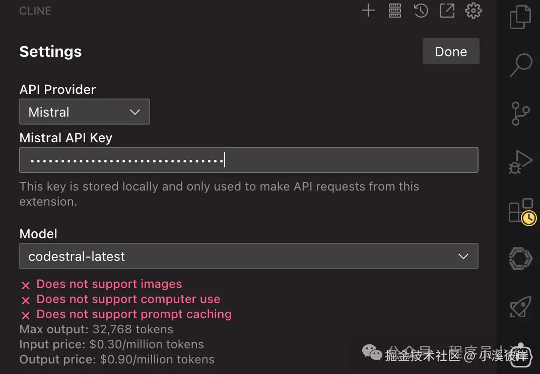Open the Extensions icon with clock badge
The width and height of the screenshot is (540, 374).
(x=520, y=210)
